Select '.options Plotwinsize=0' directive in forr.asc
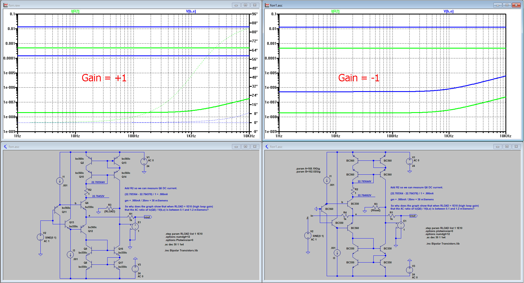524x283 pixels. (179, 240)
